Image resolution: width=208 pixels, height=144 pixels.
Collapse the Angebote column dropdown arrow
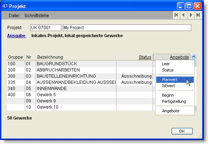tap(193, 57)
